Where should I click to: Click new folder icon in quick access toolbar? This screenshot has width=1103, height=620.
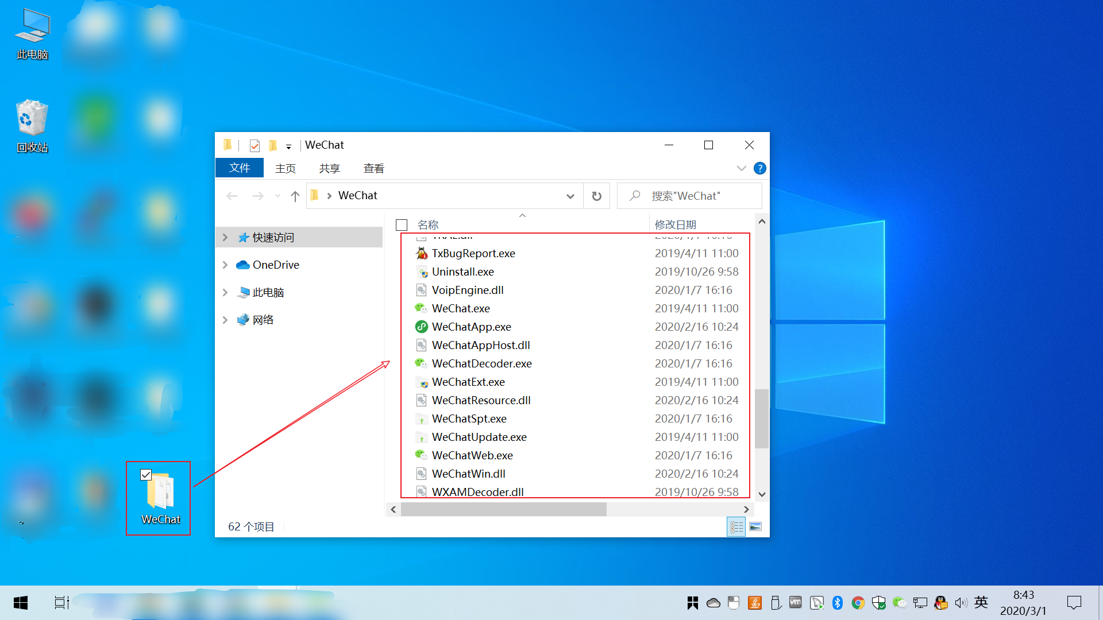pyautogui.click(x=273, y=145)
